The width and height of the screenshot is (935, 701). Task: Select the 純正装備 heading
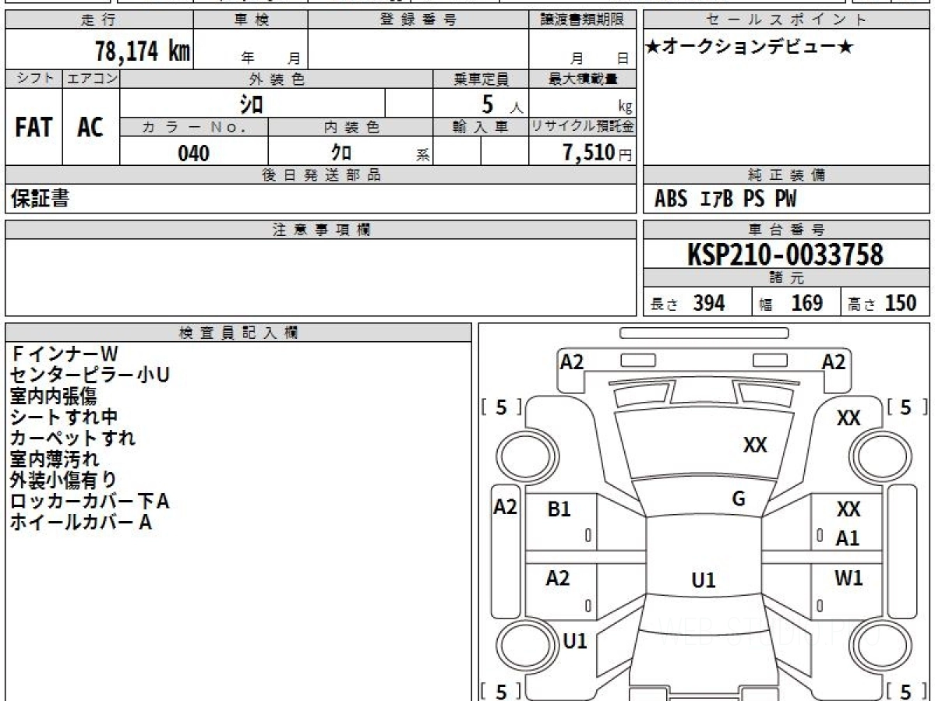787,175
